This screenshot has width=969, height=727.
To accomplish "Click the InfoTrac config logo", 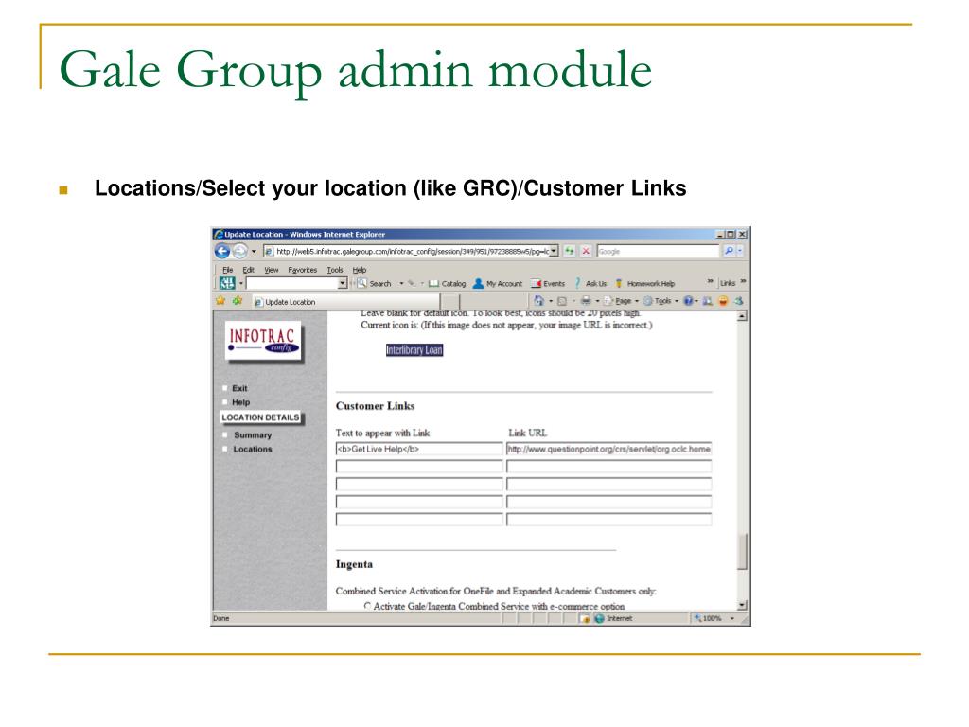I will (x=263, y=340).
